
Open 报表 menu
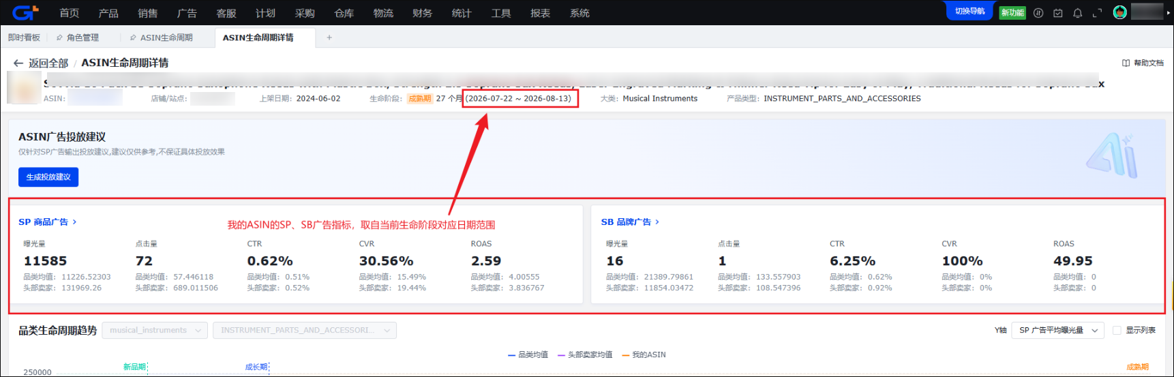tap(541, 13)
